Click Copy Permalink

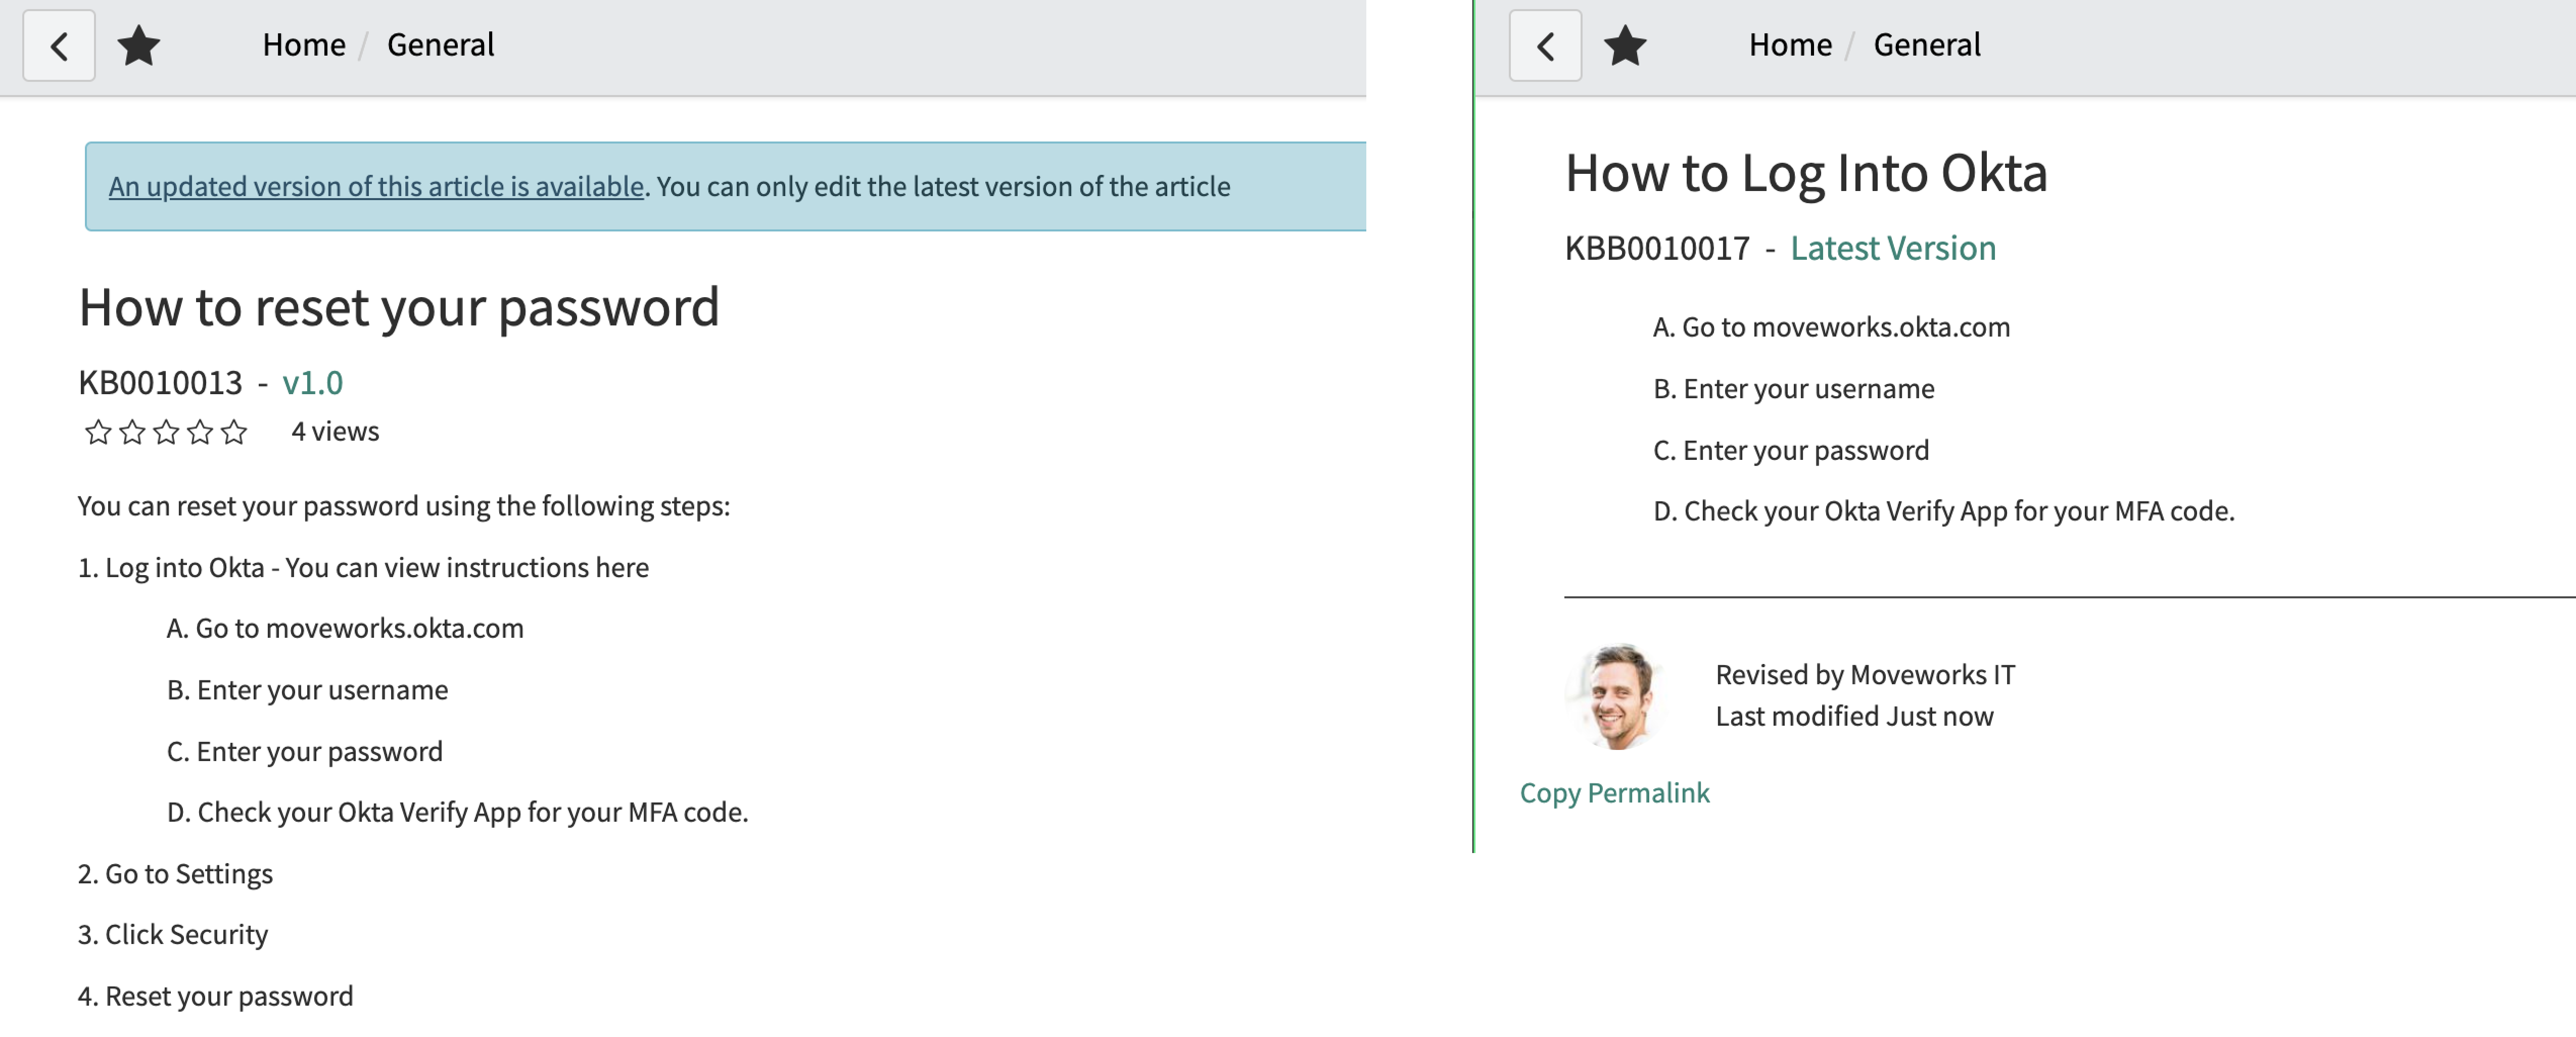[x=1614, y=793]
